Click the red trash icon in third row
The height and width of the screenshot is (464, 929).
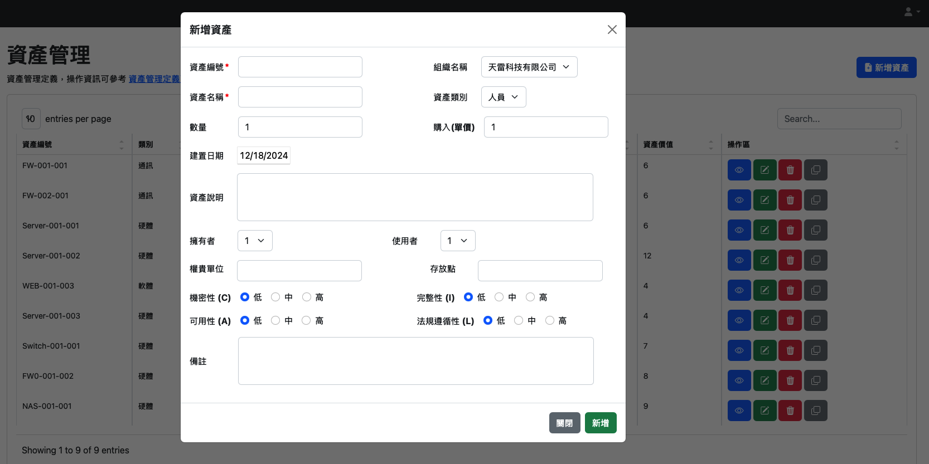pyautogui.click(x=790, y=230)
